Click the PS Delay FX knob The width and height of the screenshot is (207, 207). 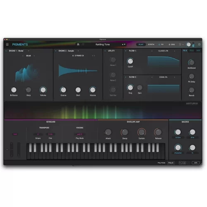pyautogui.click(x=191, y=76)
